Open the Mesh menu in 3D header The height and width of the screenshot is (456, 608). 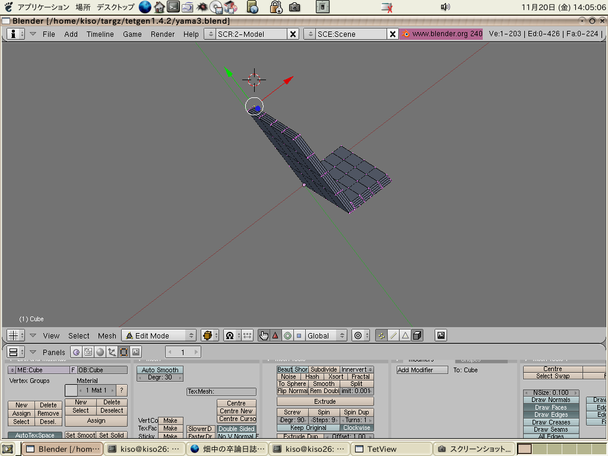[x=107, y=335]
